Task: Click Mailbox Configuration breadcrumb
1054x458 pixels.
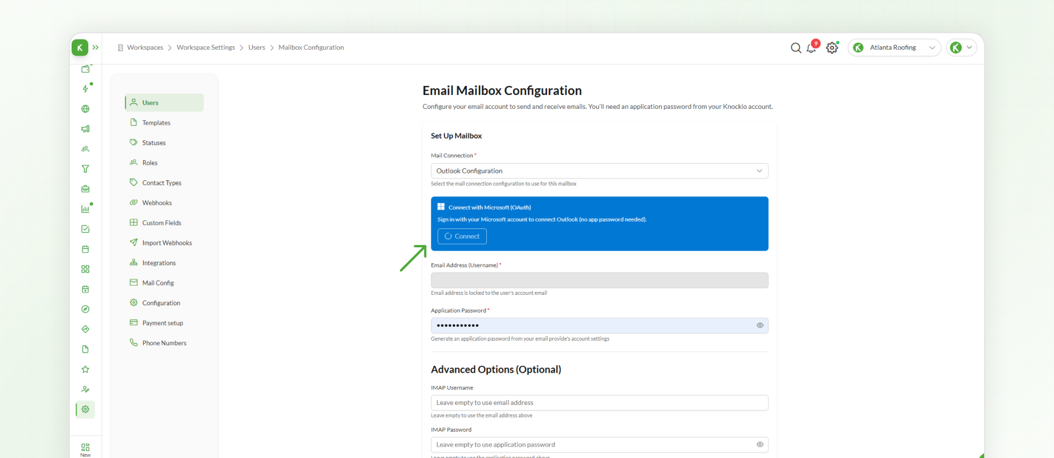Action: pos(311,48)
